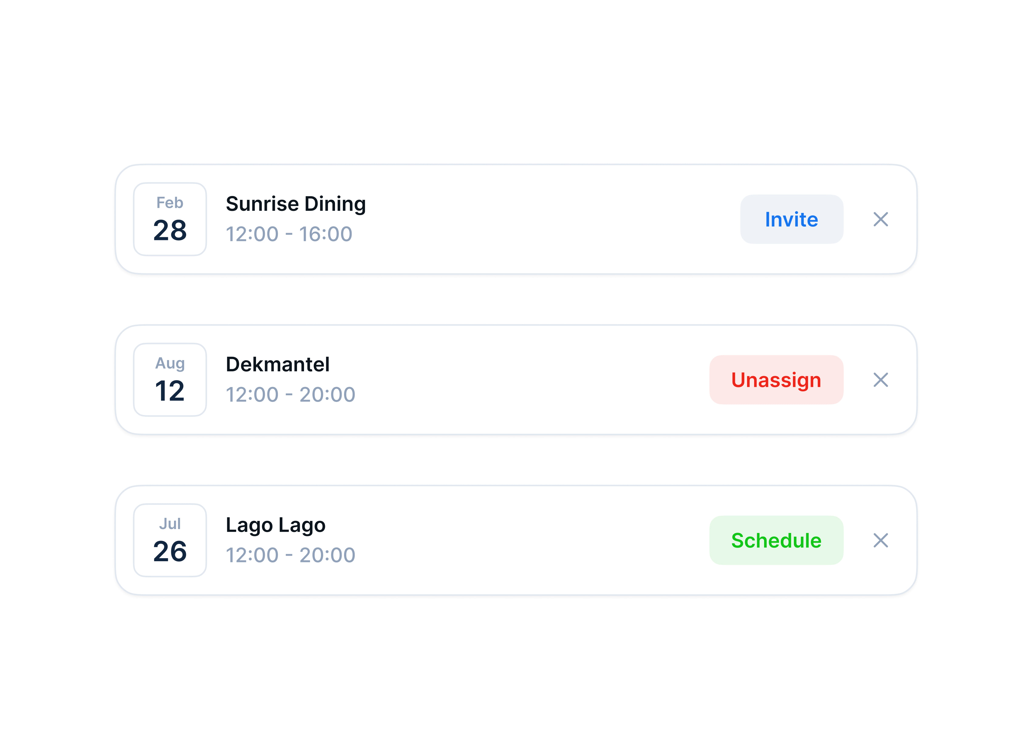Viewport: 1031px width, 749px height.
Task: Open the Sunrise Dining event title
Action: click(x=295, y=204)
